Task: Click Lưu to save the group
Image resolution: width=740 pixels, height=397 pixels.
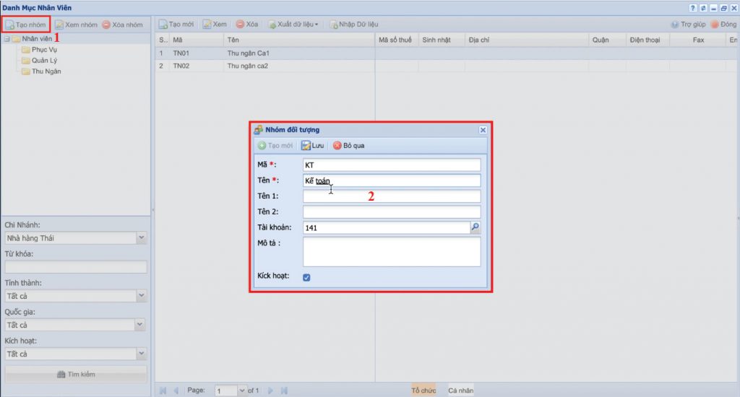Action: click(x=313, y=145)
